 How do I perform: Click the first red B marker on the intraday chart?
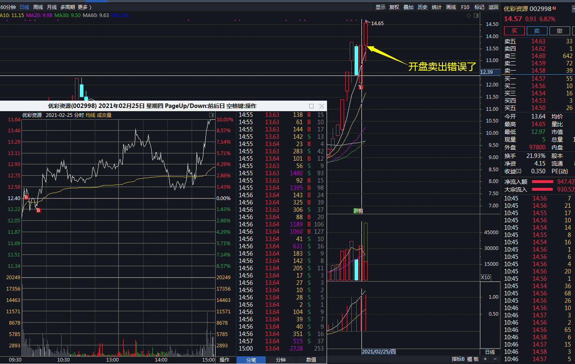[x=26, y=197]
